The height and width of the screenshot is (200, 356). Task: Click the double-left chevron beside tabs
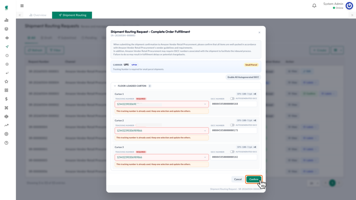(20, 15)
